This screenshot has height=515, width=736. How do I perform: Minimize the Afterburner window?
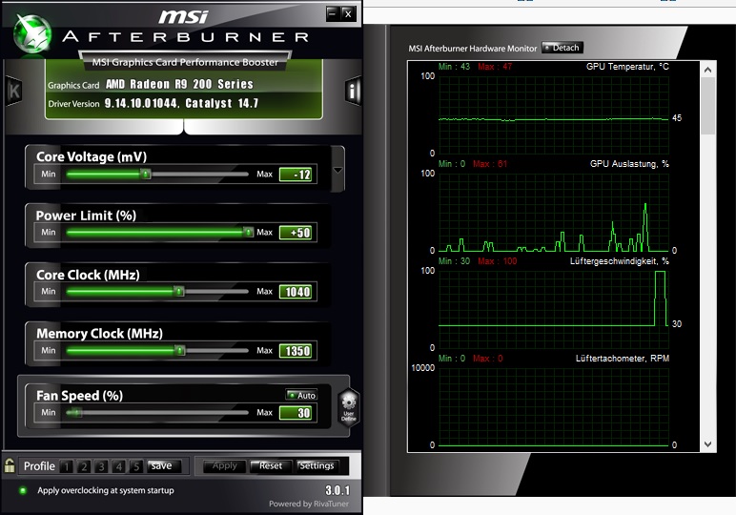[x=332, y=13]
